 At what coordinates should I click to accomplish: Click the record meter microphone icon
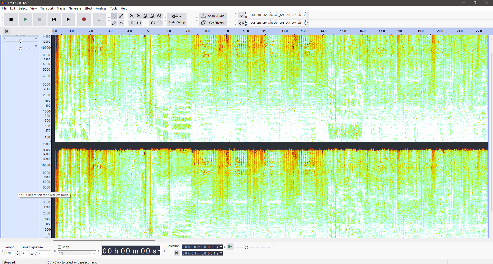click(241, 15)
